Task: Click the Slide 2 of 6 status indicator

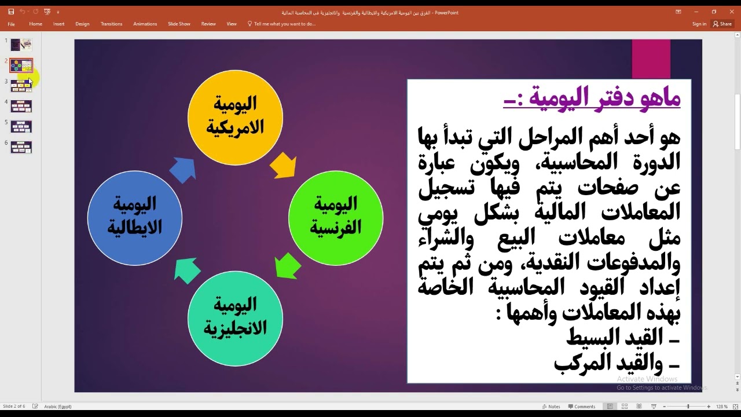Action: [x=14, y=407]
